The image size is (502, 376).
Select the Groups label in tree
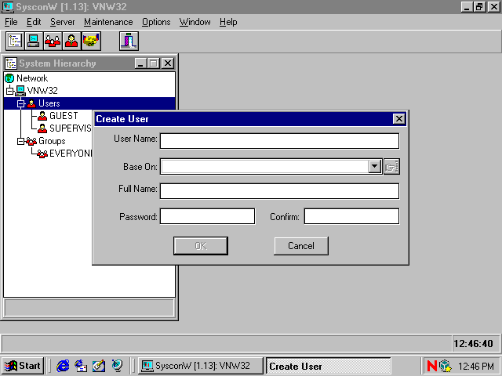pos(52,141)
